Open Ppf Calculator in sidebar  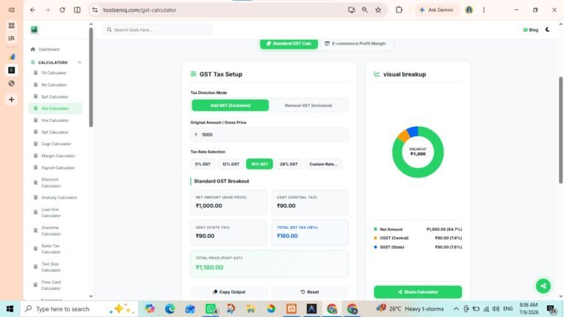point(54,132)
